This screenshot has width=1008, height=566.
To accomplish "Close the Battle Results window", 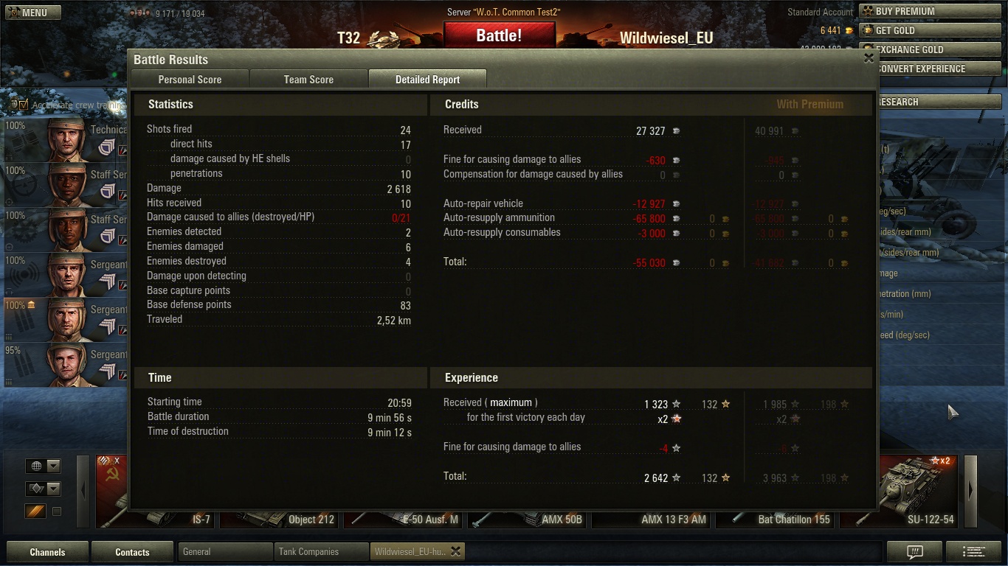I will [869, 58].
